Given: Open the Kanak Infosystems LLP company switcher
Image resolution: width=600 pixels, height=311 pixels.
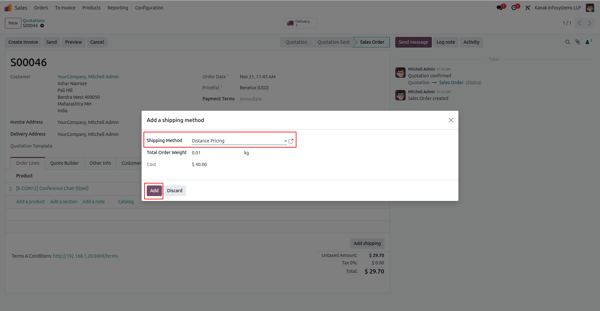Looking at the screenshot, I should tap(558, 8).
